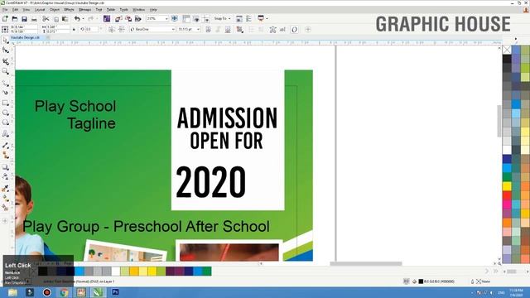Publish to PDF with the PDF icon
Screen dimensions: 530x298
(x=138, y=19)
